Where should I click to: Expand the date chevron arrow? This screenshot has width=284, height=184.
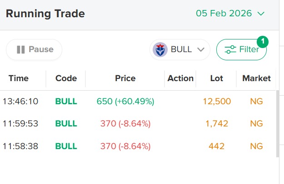(261, 14)
